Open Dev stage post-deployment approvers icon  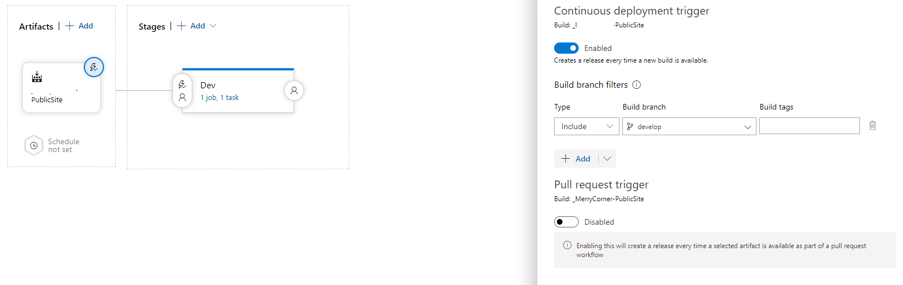tap(294, 91)
